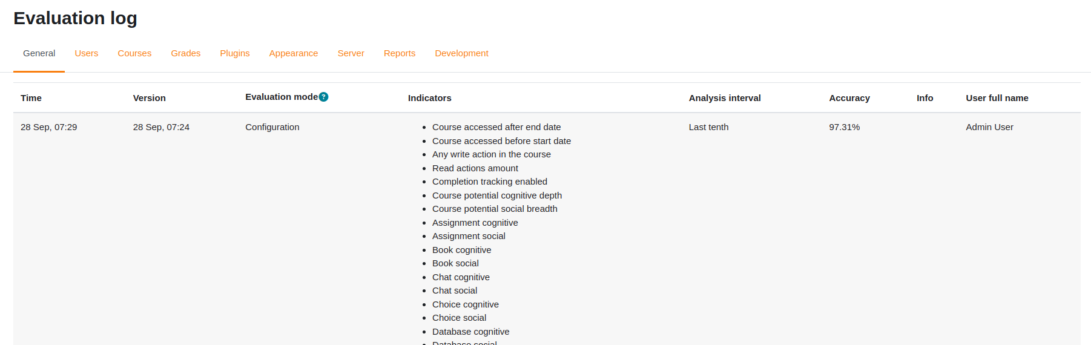Click the Admin User name cell
Image resolution: width=1091 pixels, height=345 pixels.
(x=989, y=127)
